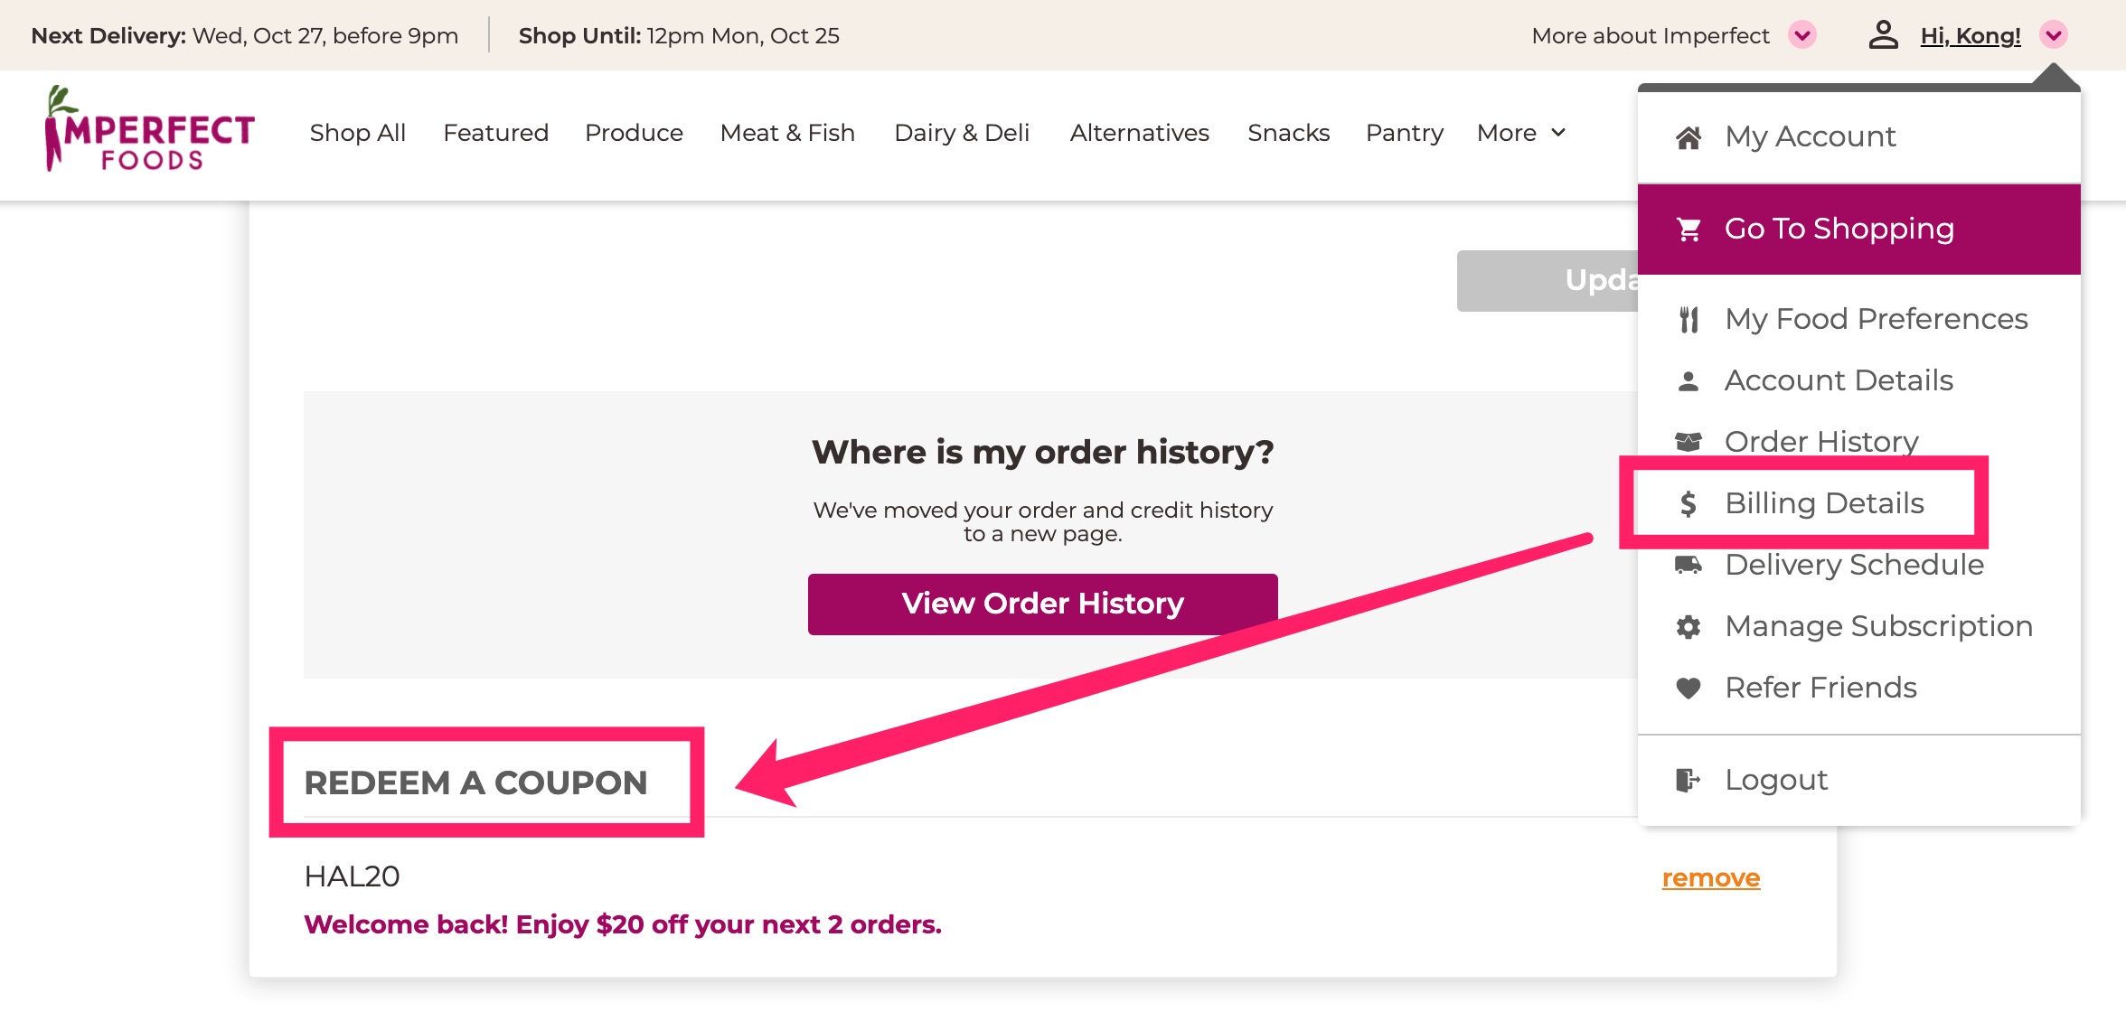Click the fork and knife preferences icon
The width and height of the screenshot is (2126, 1012).
coord(1688,320)
